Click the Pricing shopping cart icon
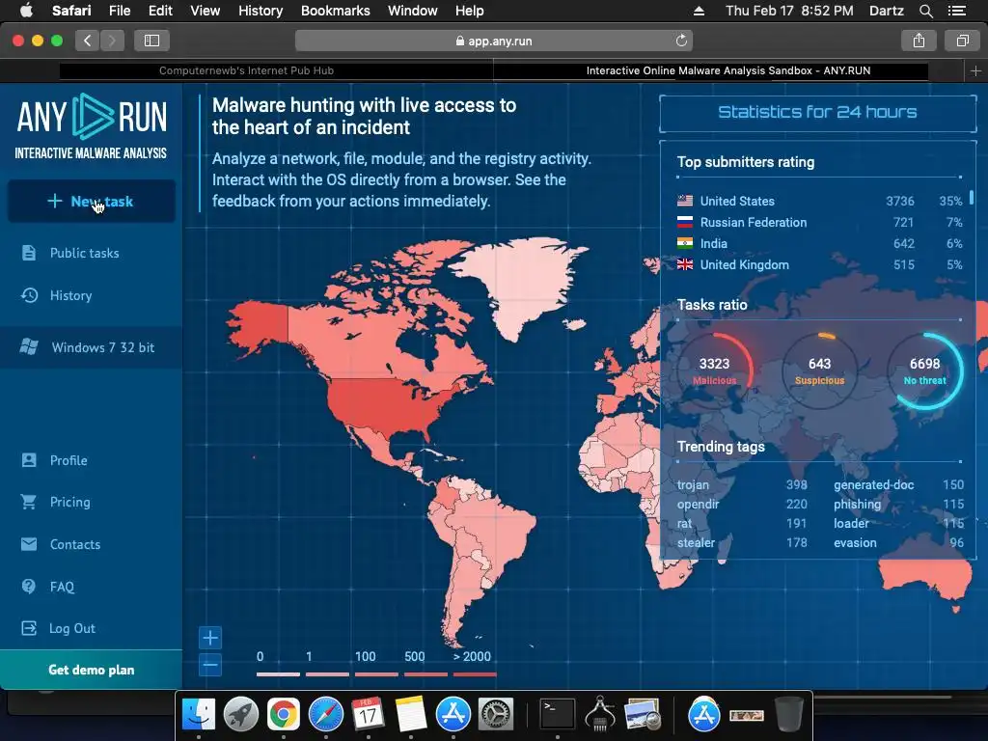Viewport: 988px width, 741px height. [29, 502]
